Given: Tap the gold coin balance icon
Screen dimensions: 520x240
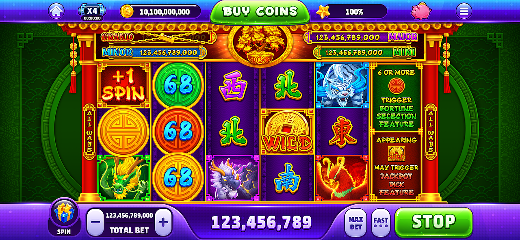Looking at the screenshot, I should click(x=127, y=11).
